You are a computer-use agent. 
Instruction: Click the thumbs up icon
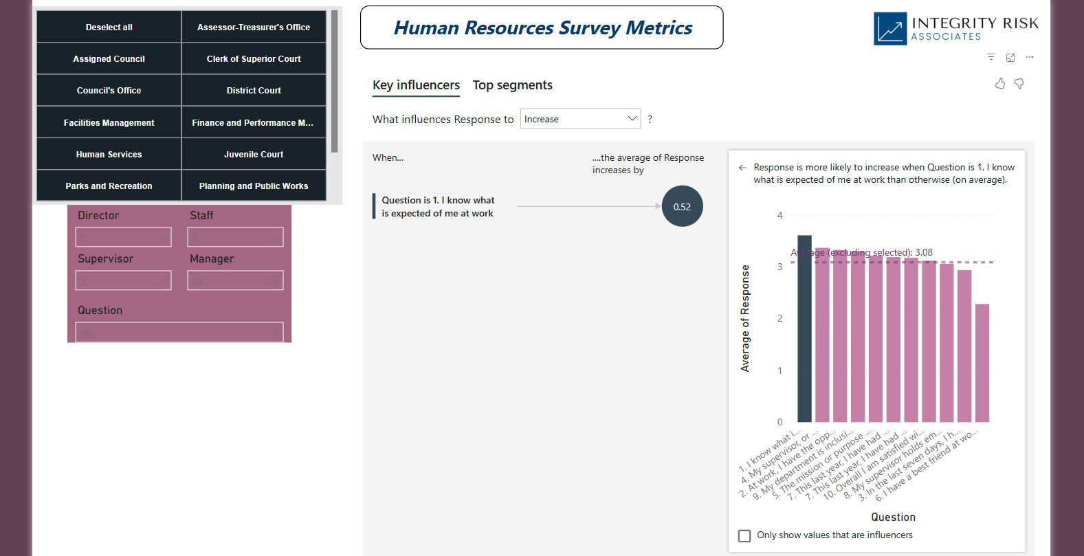[x=1000, y=84]
